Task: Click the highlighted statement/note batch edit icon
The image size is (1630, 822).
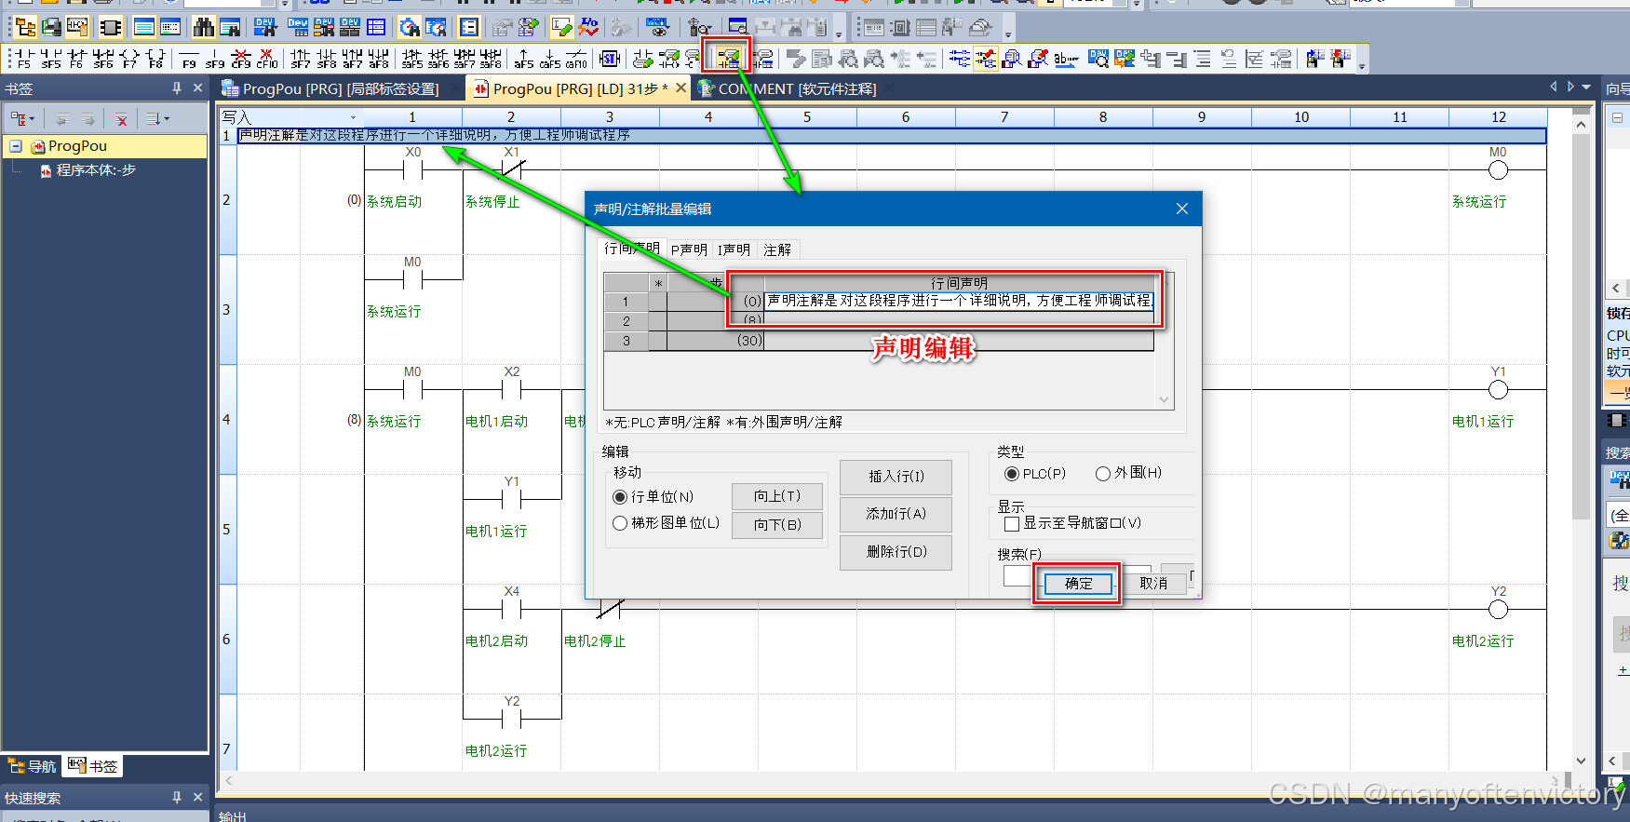Action: tap(728, 59)
